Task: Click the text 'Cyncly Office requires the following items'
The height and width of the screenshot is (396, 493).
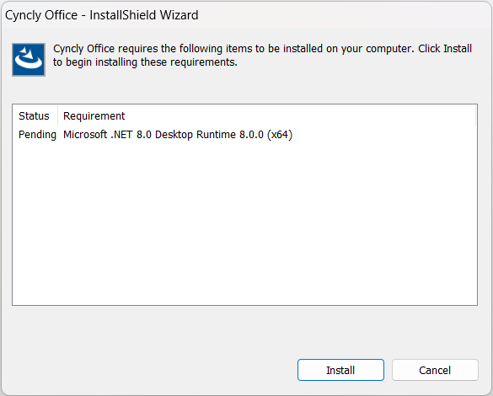Action: [153, 49]
